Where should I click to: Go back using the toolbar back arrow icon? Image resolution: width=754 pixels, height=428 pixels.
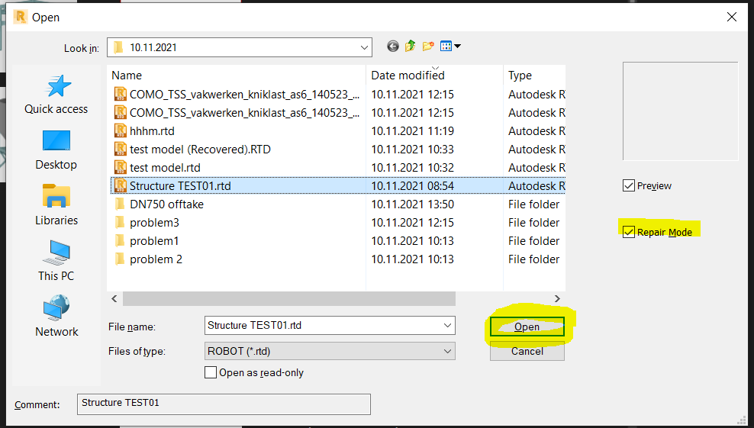click(393, 47)
